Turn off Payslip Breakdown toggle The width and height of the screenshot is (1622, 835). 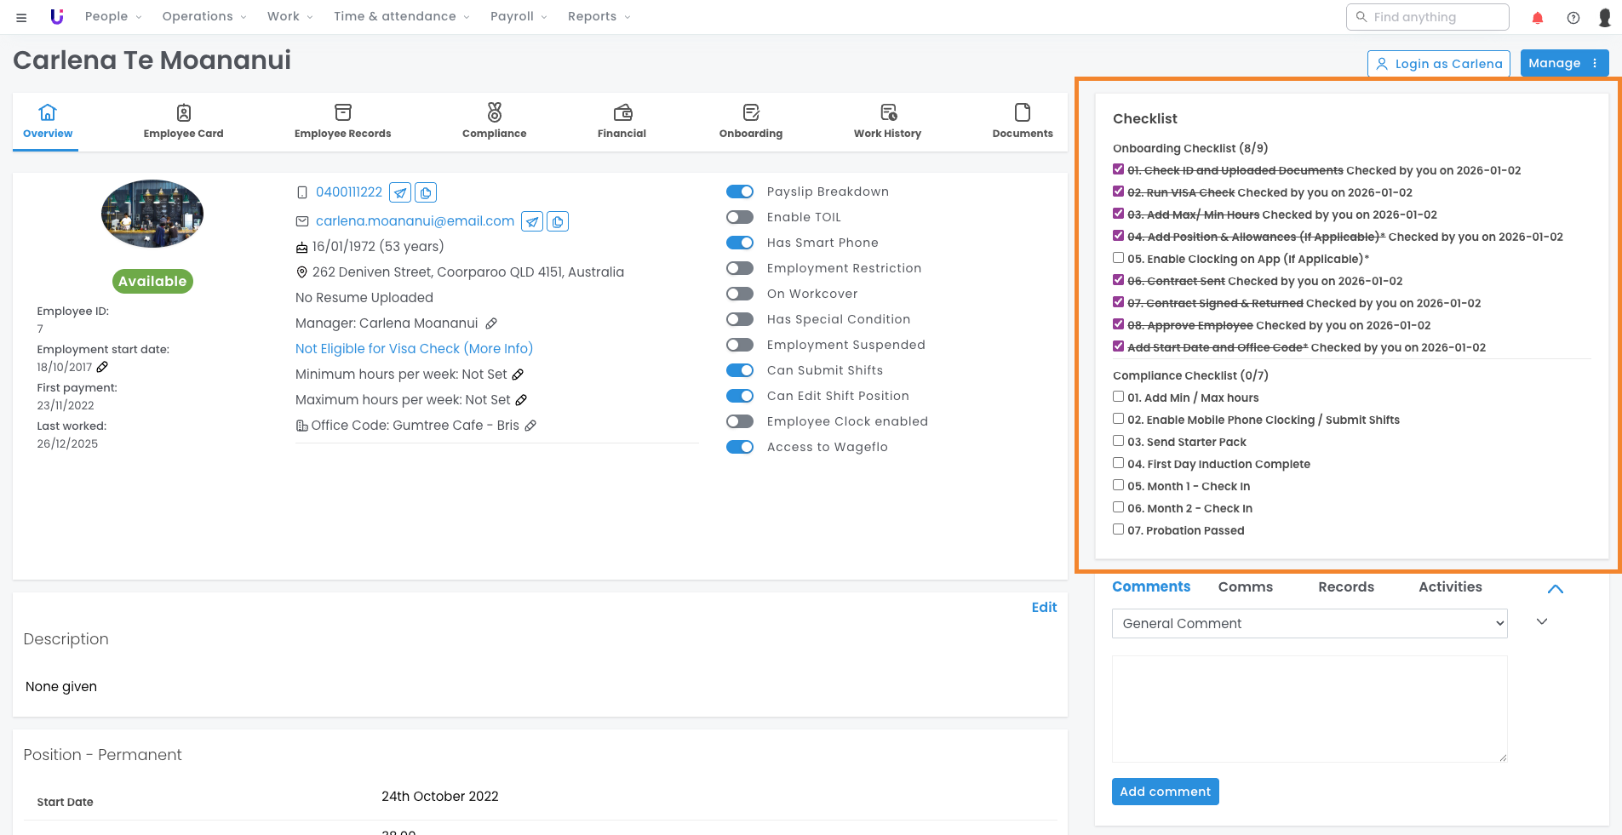(x=740, y=192)
